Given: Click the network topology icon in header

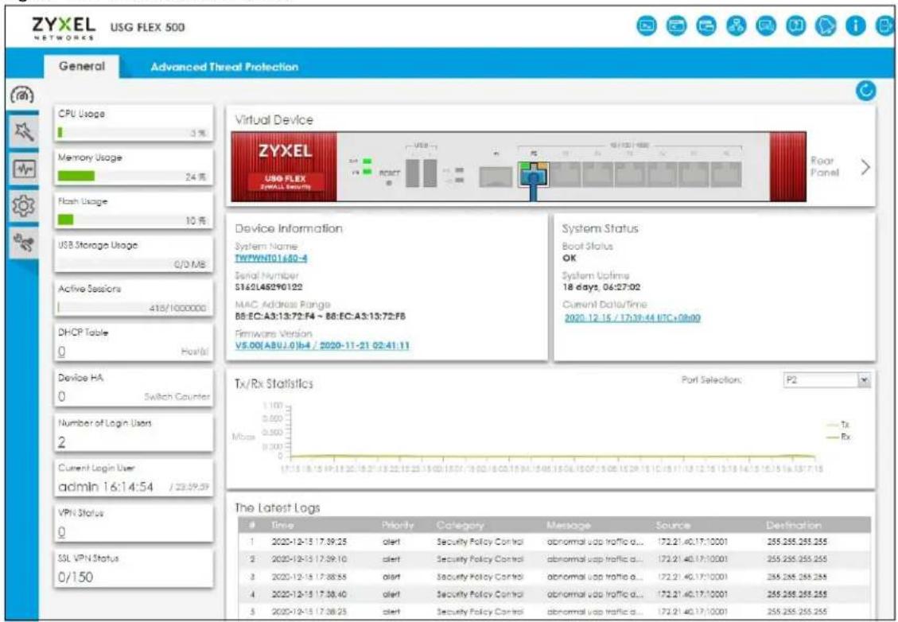Looking at the screenshot, I should point(736,26).
